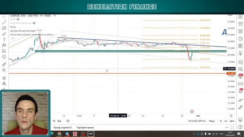Select the Pivots indicator legend
This screenshot has width=244, height=137.
tap(13, 27)
